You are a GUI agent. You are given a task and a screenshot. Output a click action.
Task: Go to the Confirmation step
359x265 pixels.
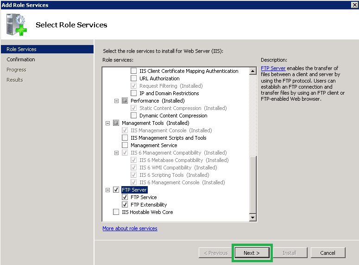[21, 59]
